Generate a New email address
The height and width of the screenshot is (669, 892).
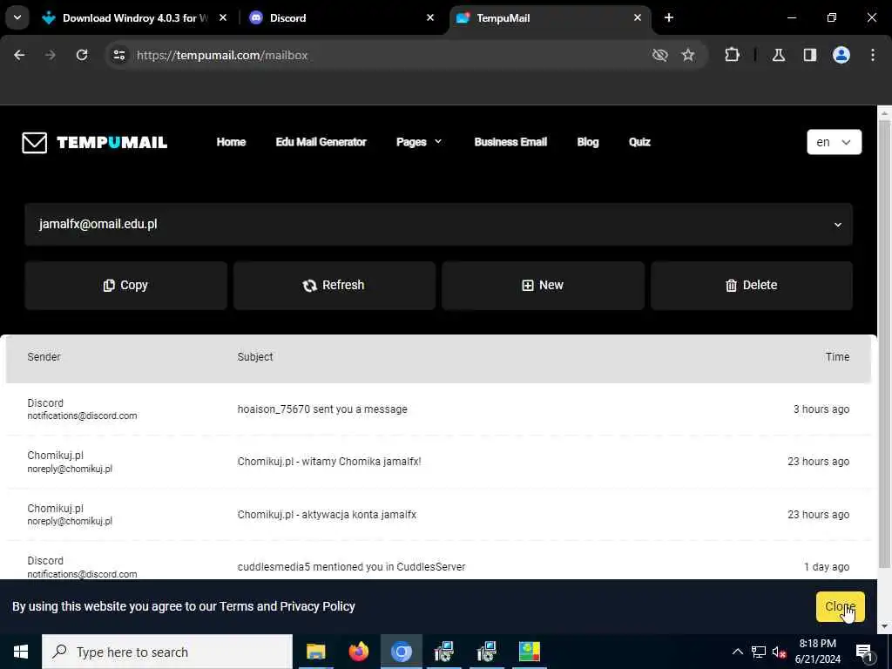tap(543, 285)
